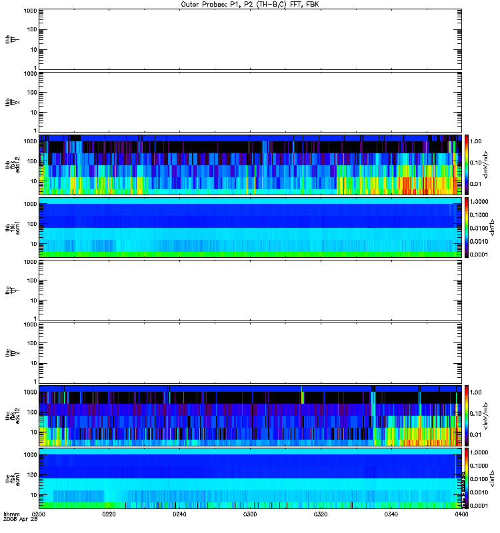The height and width of the screenshot is (533, 500).
Task: Select the thc fbk scm1 nT color bar
Action: 467,478
